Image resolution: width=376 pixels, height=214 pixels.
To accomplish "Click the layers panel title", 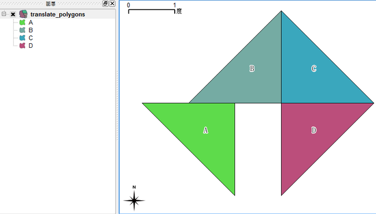I will click(x=50, y=3).
